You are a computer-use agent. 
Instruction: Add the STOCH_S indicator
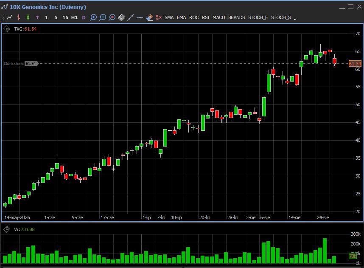[x=281, y=17]
